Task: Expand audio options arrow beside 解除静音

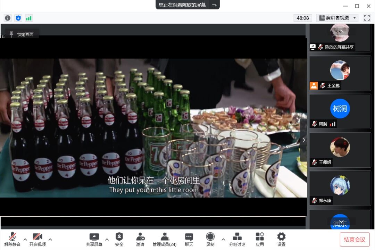Action: point(25,239)
